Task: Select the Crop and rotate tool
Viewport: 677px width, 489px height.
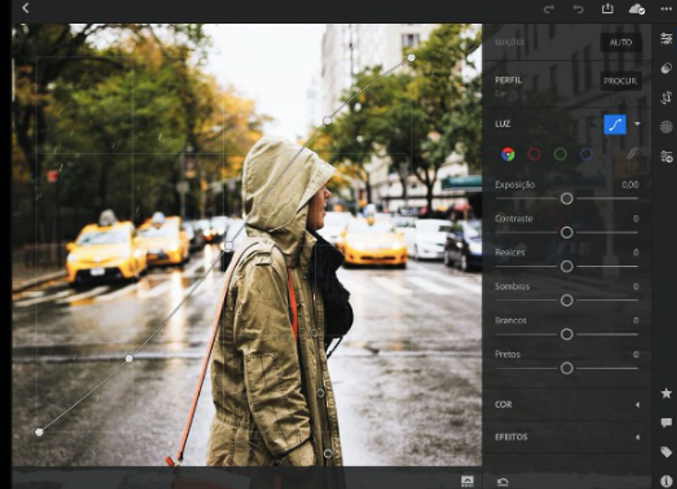Action: 666,97
